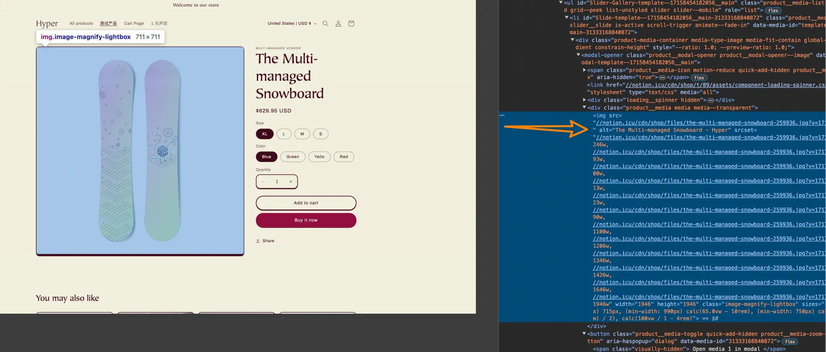826x352 pixels.
Task: Select size M option
Action: (x=302, y=134)
